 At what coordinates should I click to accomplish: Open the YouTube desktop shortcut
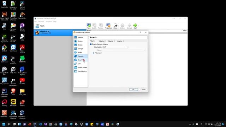click(22, 81)
